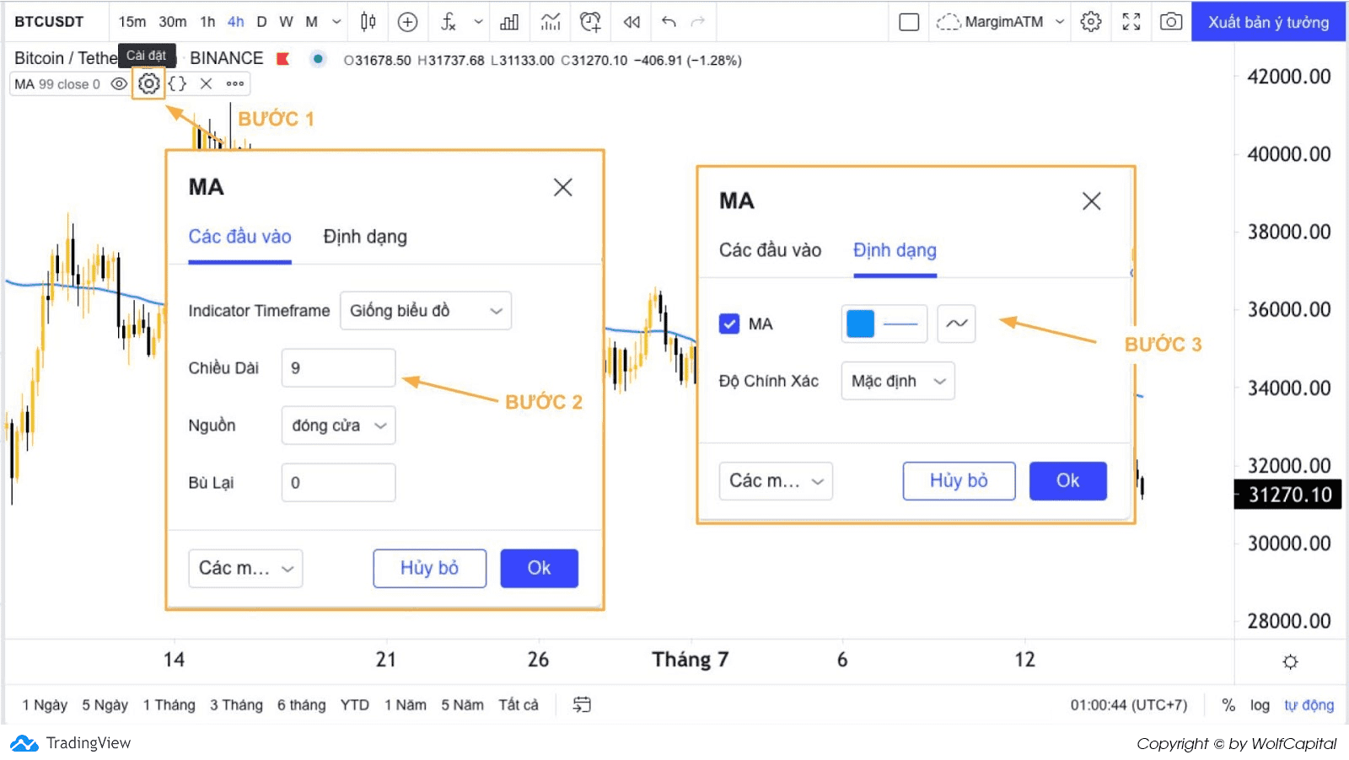Take chart snapshot camera icon
1349x760 pixels.
tap(1171, 22)
